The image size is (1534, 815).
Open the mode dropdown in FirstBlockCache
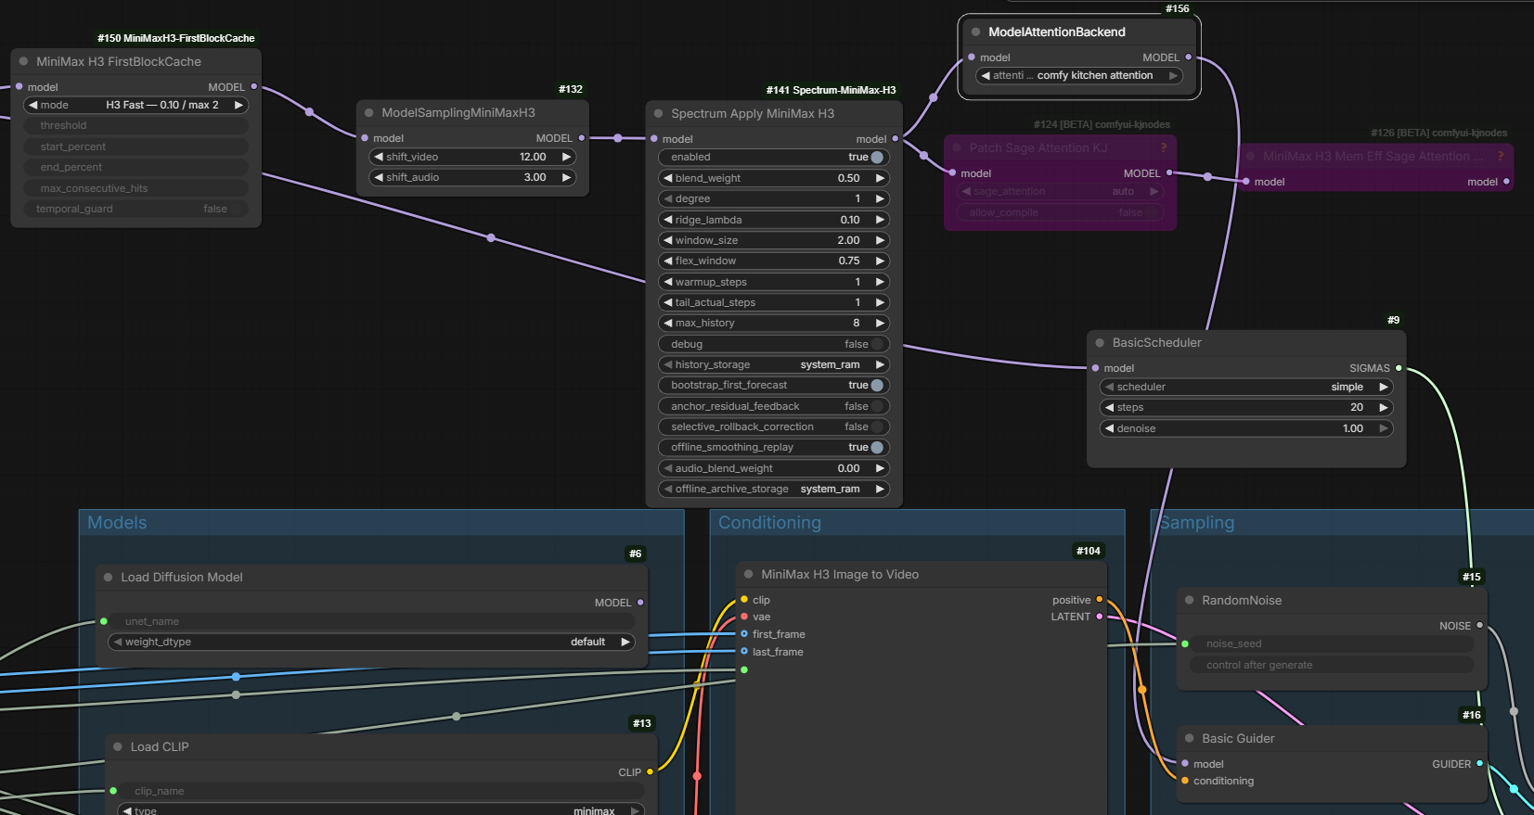point(135,106)
